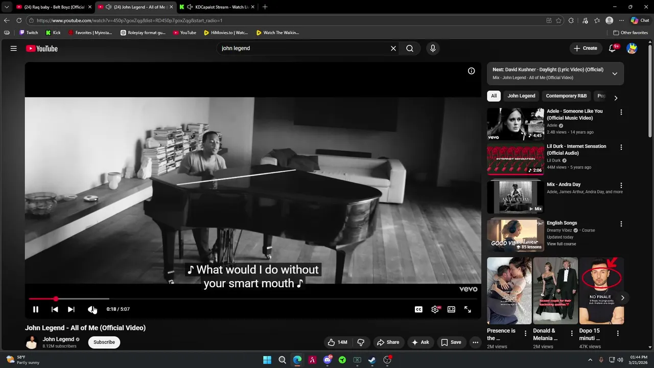Show more filter chips with right arrow
This screenshot has height=368, width=654.
pyautogui.click(x=616, y=98)
